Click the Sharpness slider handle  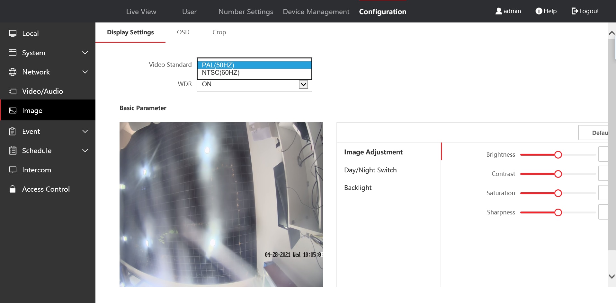[558, 212]
